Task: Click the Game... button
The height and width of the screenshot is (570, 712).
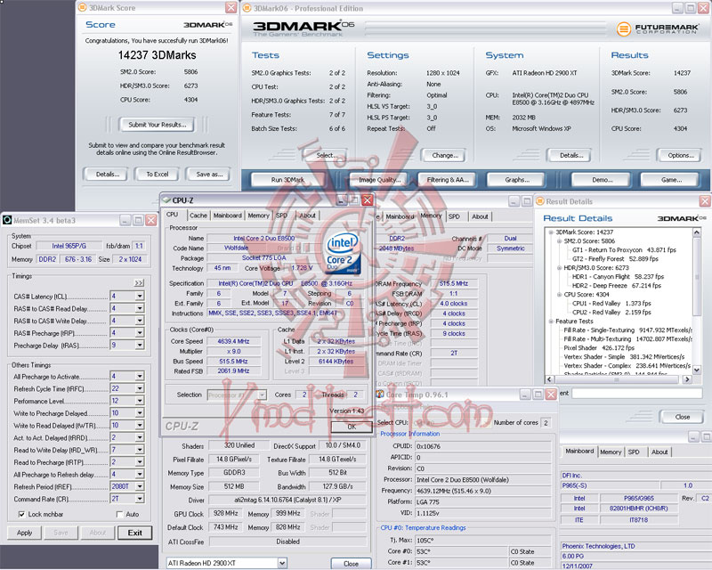Action: point(672,180)
